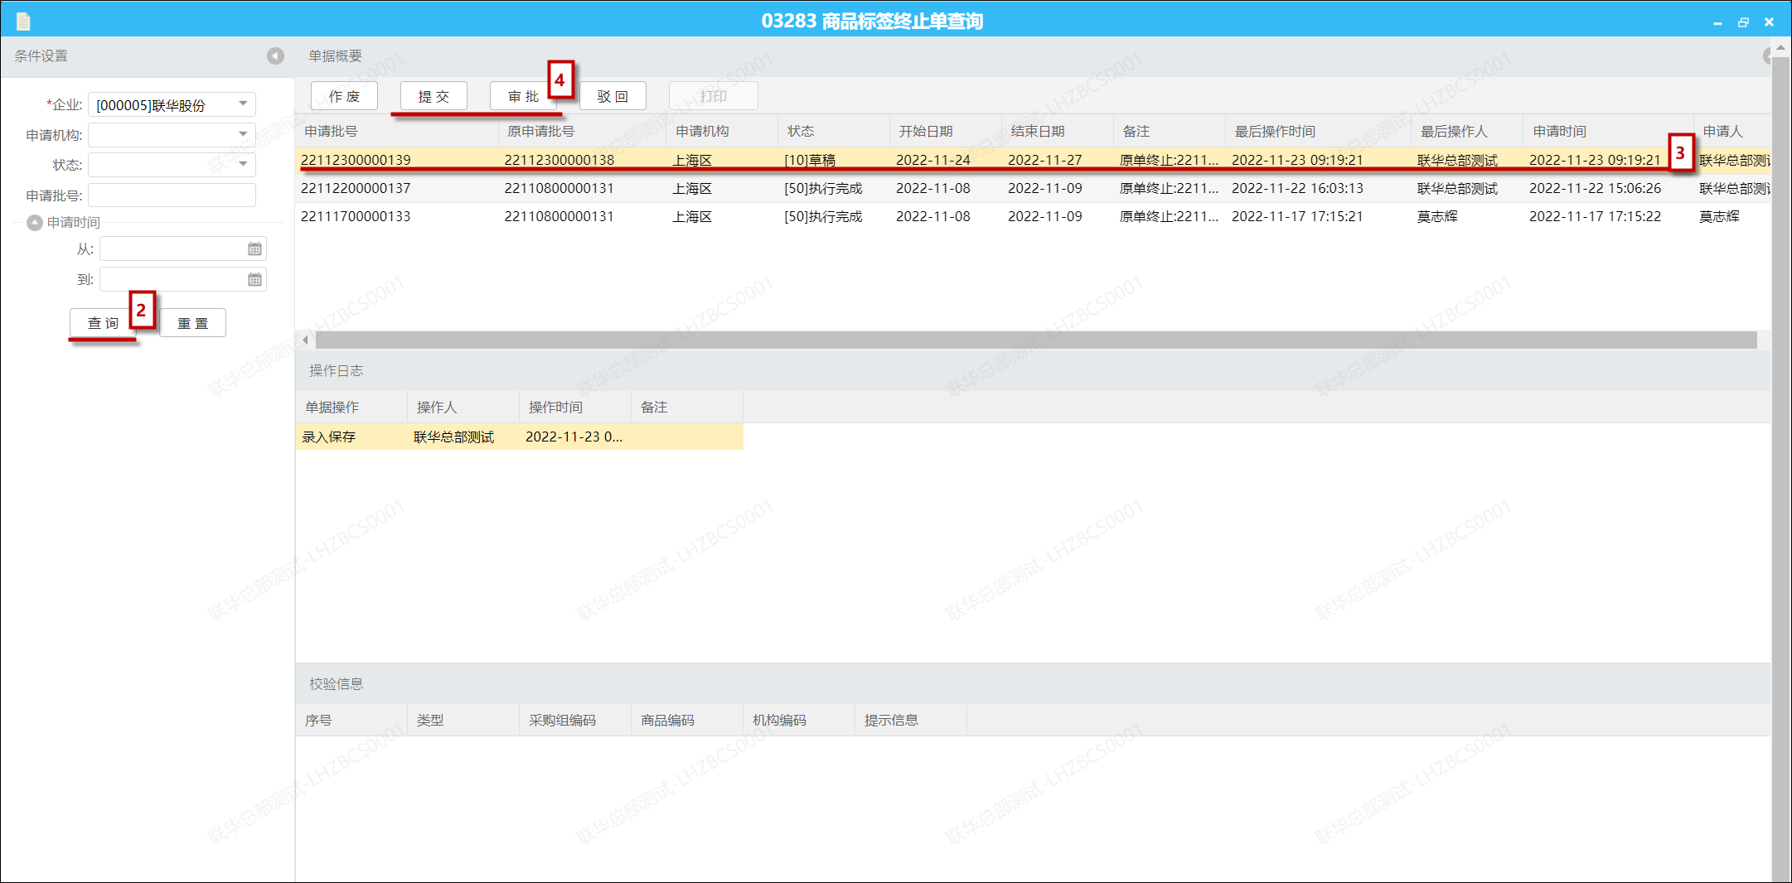Minimize the window
This screenshot has height=883, width=1792.
point(1717,22)
